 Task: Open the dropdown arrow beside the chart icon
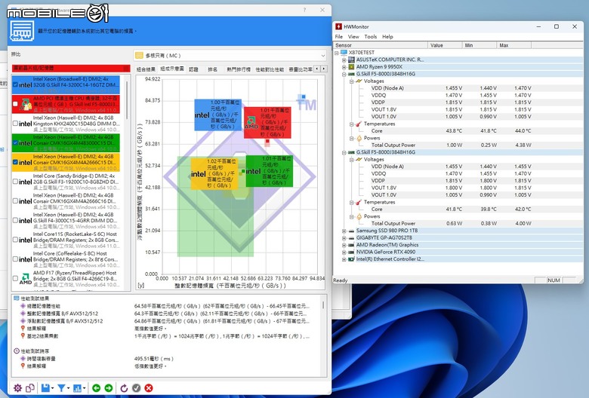tap(85, 388)
